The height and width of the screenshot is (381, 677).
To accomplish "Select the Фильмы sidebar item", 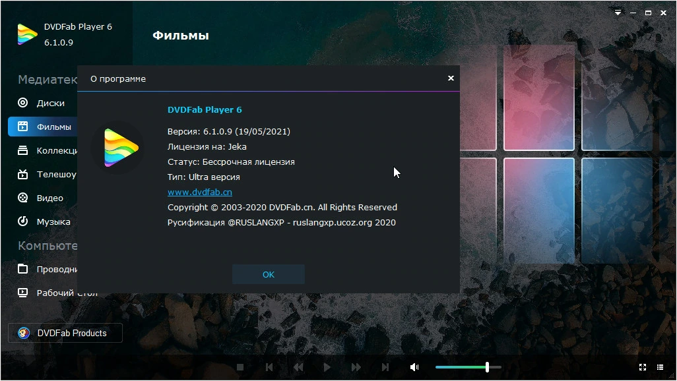I will (x=43, y=127).
